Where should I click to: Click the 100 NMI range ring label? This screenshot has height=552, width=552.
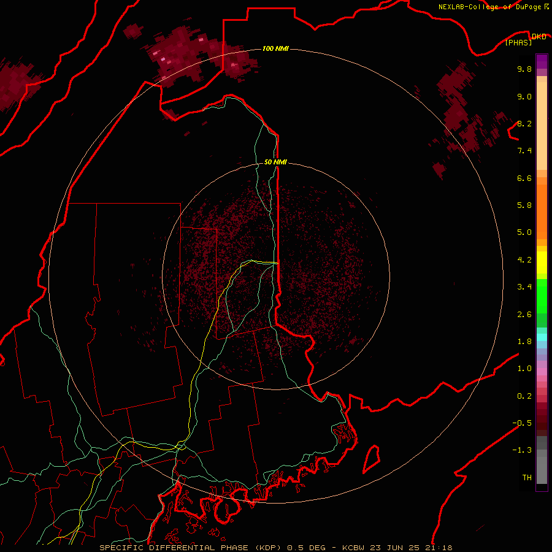[x=275, y=48]
